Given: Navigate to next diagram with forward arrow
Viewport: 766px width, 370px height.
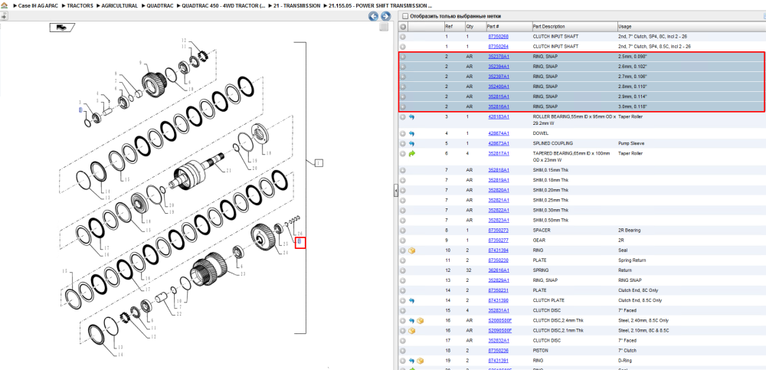Looking at the screenshot, I should [385, 16].
